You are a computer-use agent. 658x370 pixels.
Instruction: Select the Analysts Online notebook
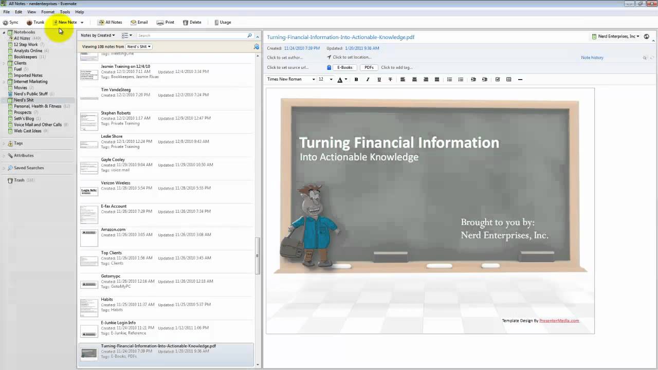28,51
